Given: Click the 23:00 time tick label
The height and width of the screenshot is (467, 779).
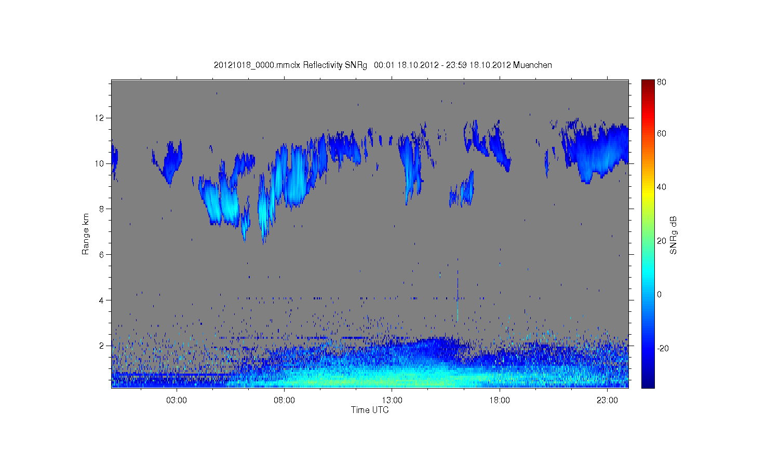Looking at the screenshot, I should coord(607,401).
